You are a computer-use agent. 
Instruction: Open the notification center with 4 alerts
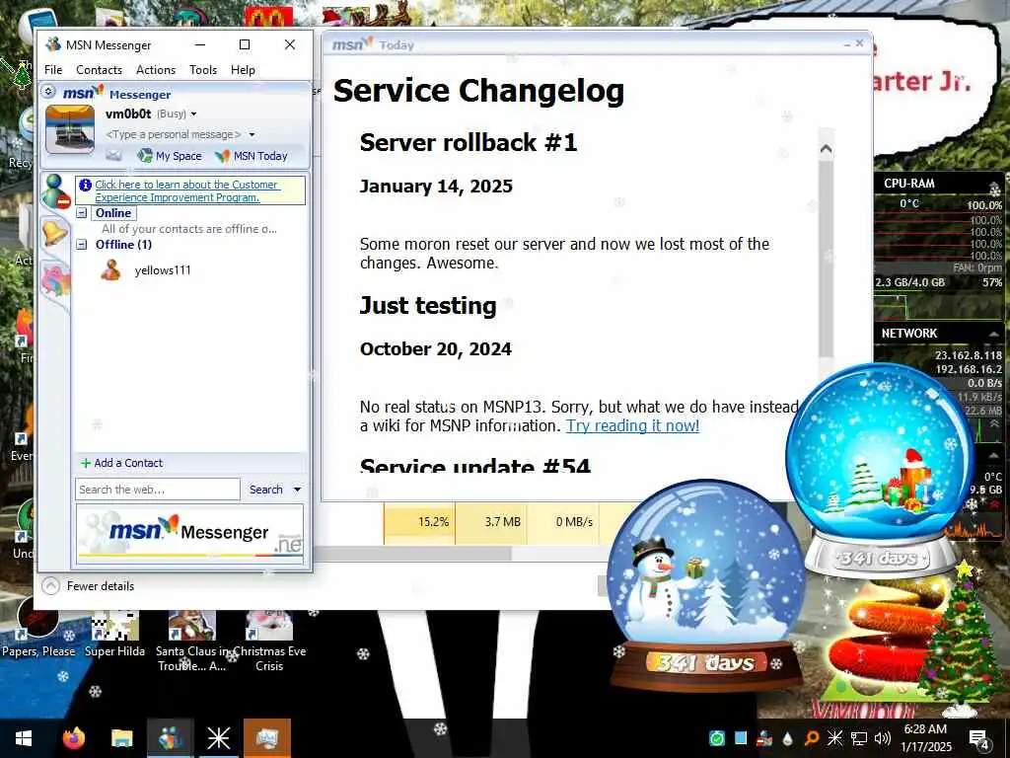tap(979, 738)
